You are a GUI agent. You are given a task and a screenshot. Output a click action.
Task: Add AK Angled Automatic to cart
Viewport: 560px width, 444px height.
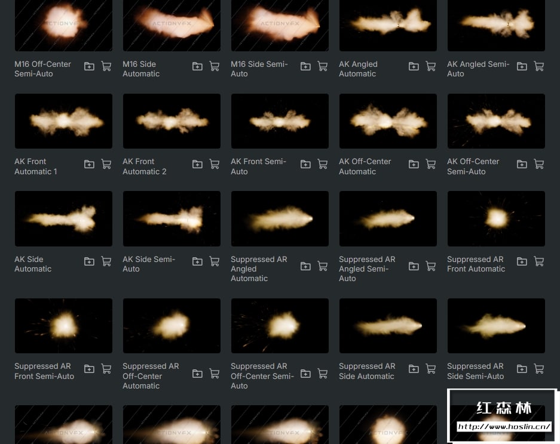point(431,66)
